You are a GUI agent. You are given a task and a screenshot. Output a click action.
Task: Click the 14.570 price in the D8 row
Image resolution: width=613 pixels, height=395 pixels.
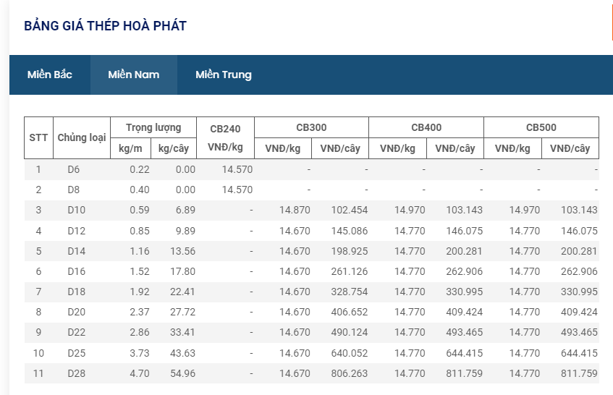point(237,190)
